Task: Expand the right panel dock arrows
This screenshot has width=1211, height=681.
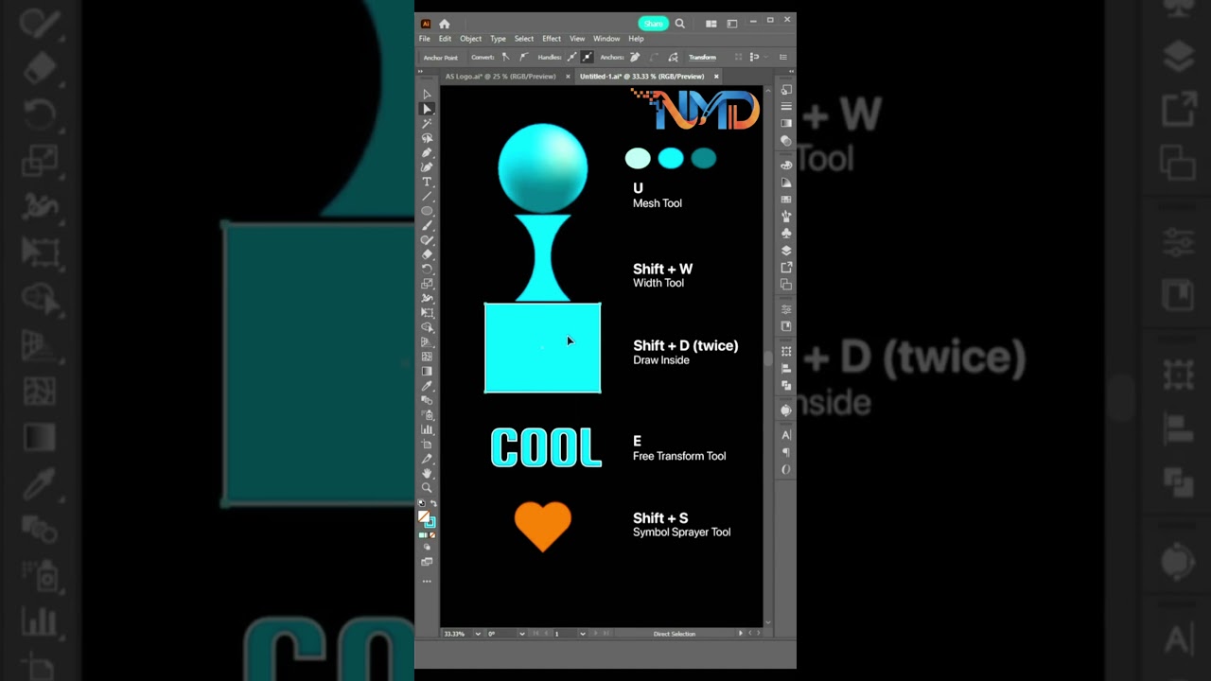Action: (x=791, y=71)
